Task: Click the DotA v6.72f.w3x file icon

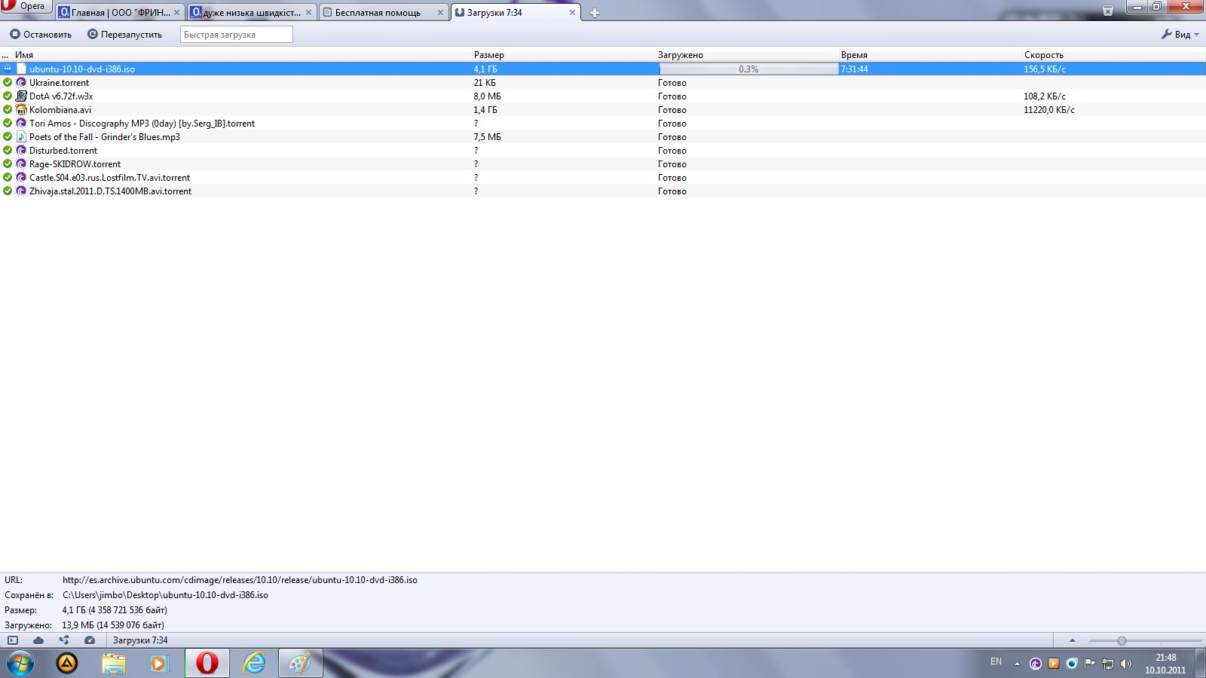Action: (21, 96)
